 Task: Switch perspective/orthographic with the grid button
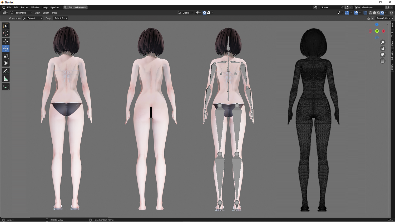(x=383, y=61)
